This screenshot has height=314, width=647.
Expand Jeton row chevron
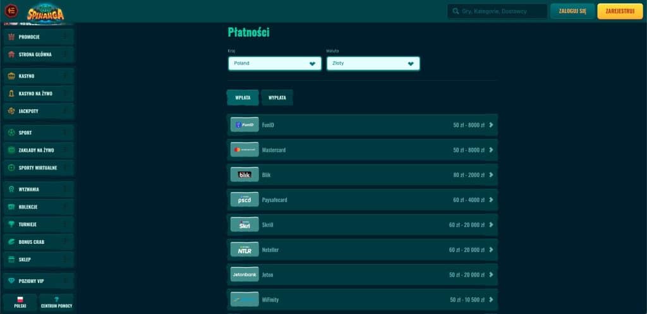491,274
